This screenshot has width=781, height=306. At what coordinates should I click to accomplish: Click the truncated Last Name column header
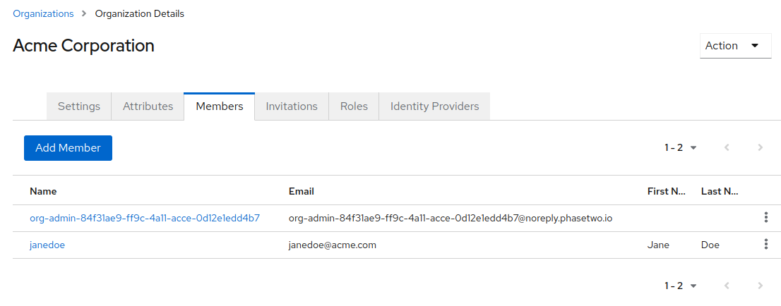click(720, 191)
